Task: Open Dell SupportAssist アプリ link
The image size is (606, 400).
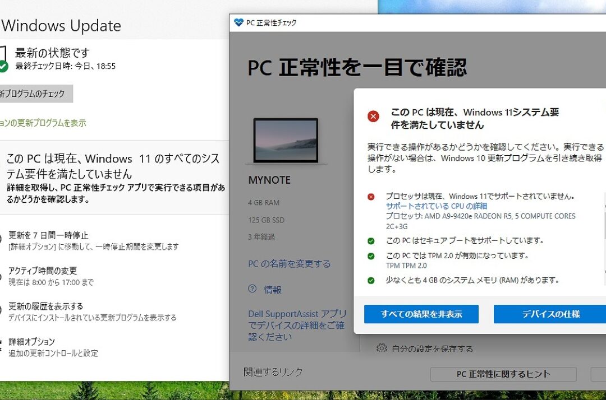Action: point(297,325)
